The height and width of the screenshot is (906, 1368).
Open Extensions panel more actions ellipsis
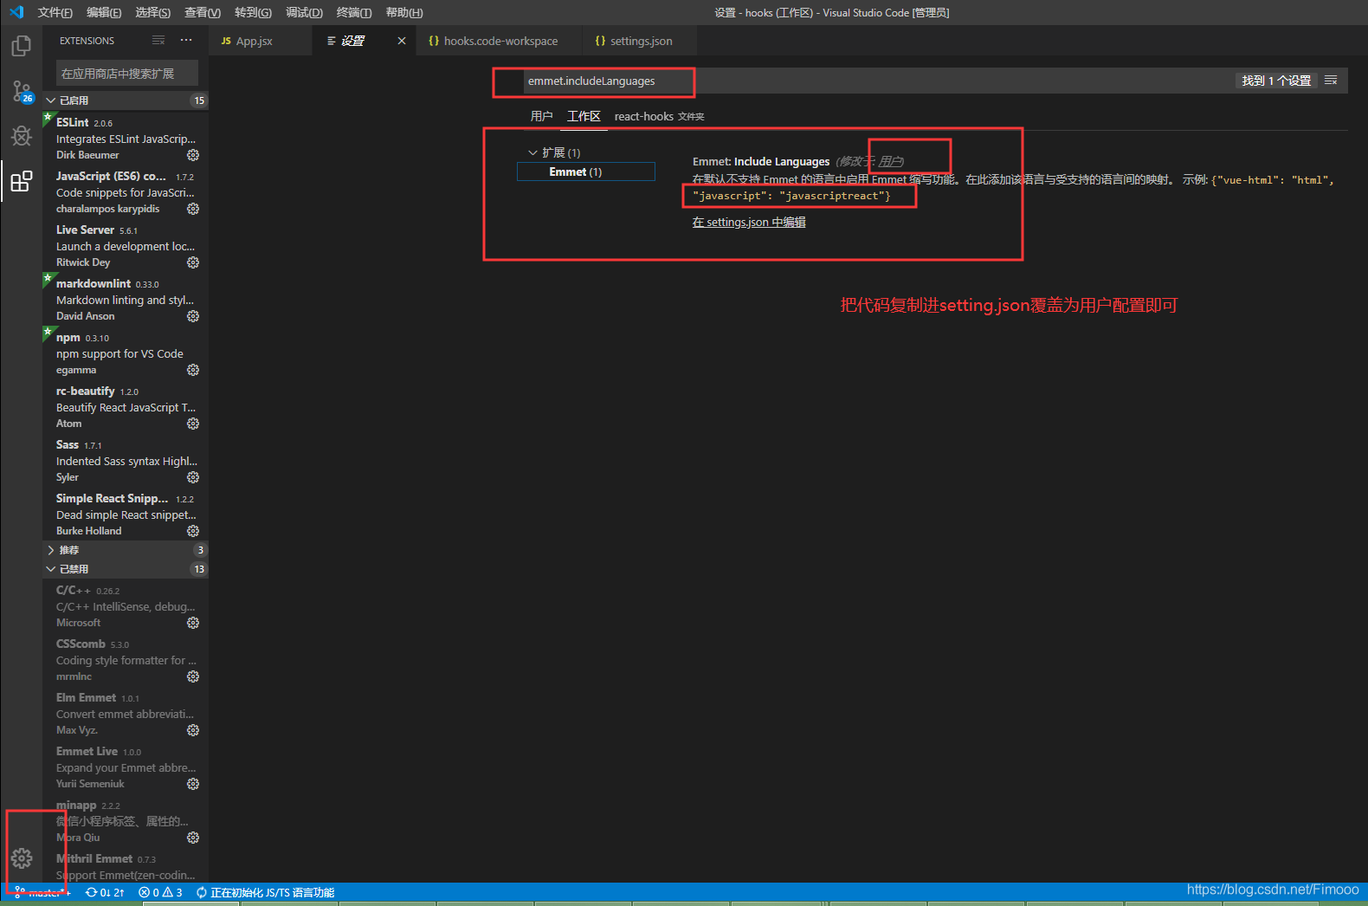coord(186,41)
